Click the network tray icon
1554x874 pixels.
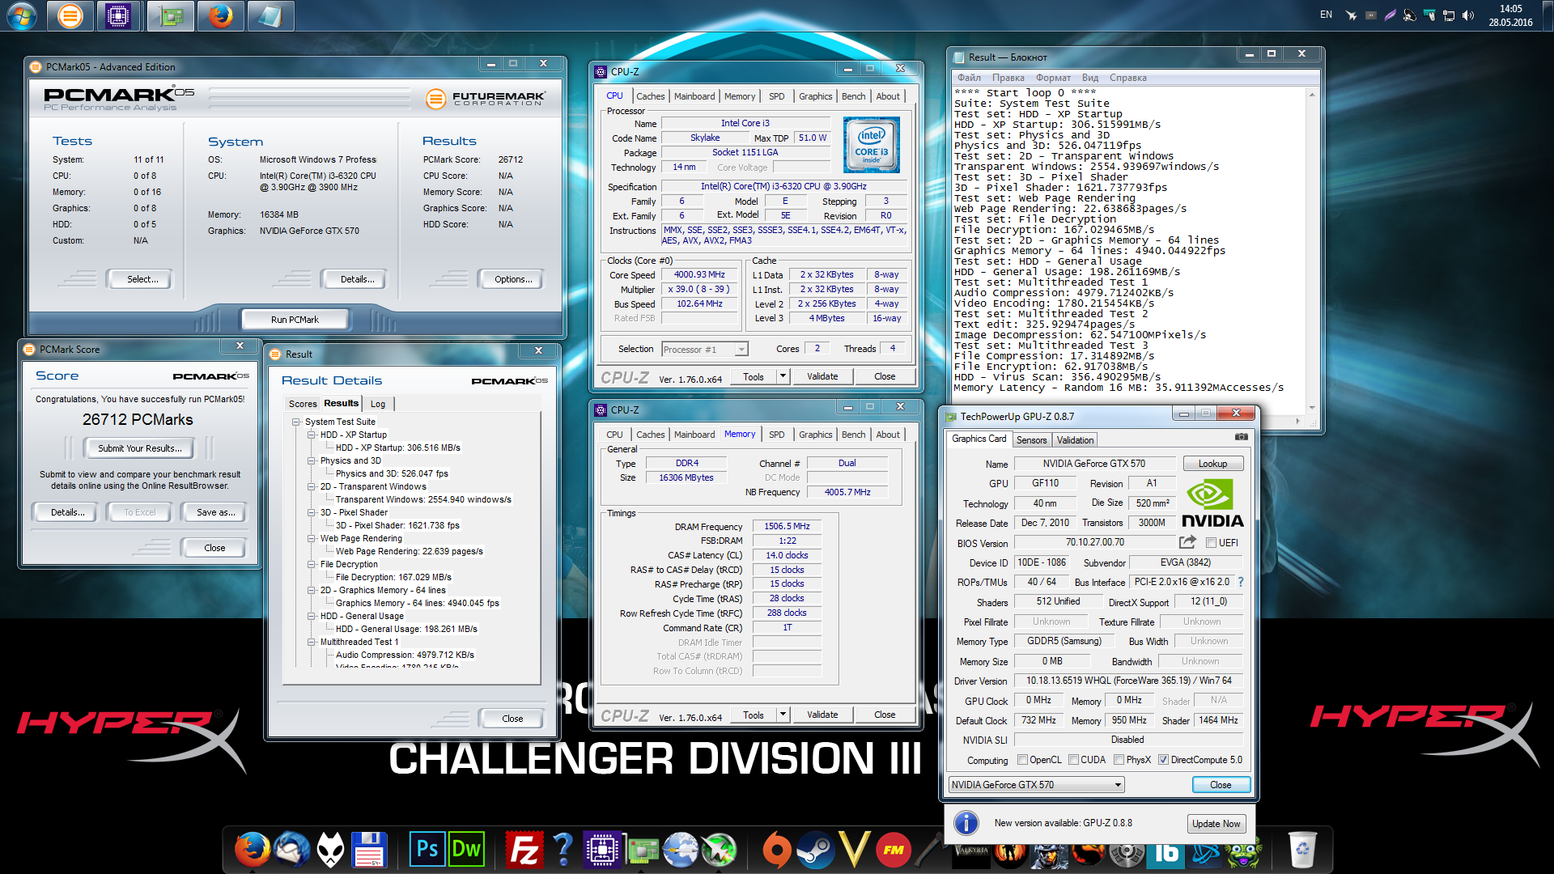point(1449,15)
